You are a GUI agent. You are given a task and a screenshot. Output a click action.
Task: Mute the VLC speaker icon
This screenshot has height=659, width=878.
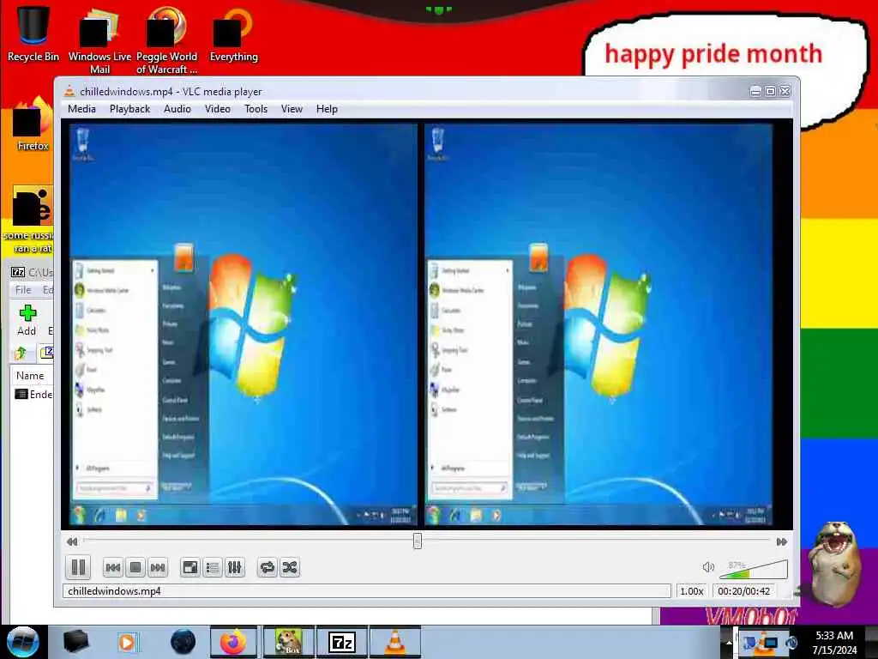(x=707, y=567)
